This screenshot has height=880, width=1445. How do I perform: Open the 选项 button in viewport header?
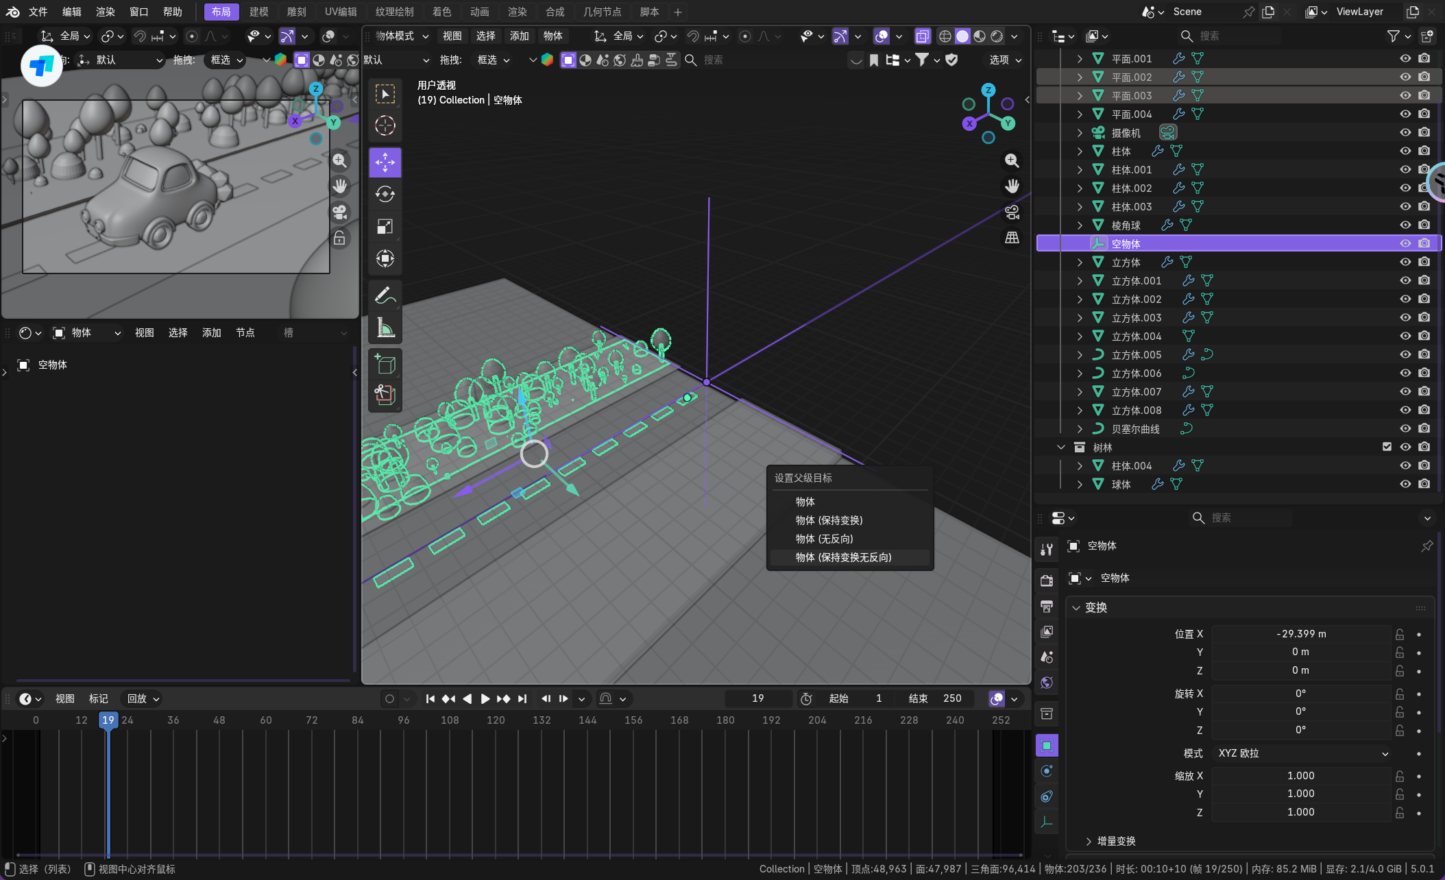pos(1005,60)
